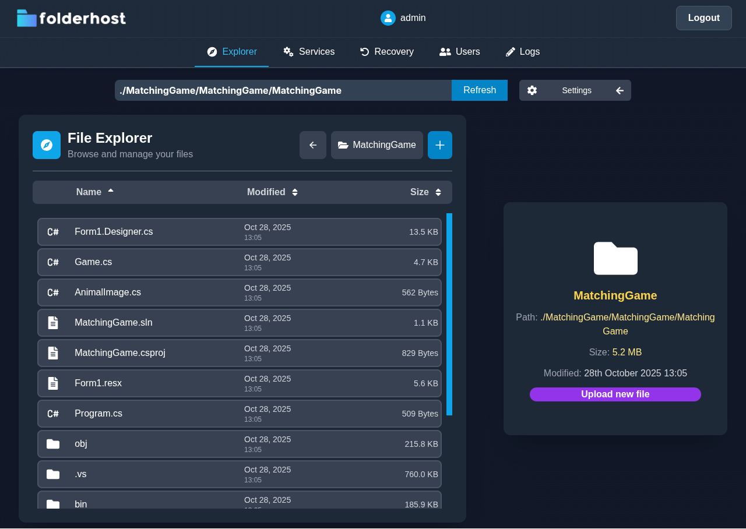Refresh the current directory listing

[479, 90]
